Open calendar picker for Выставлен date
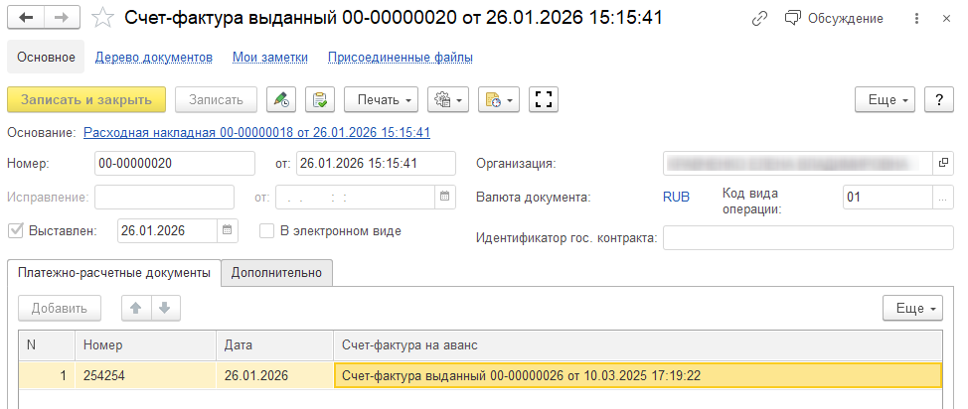The height and width of the screenshot is (409, 968). click(229, 230)
